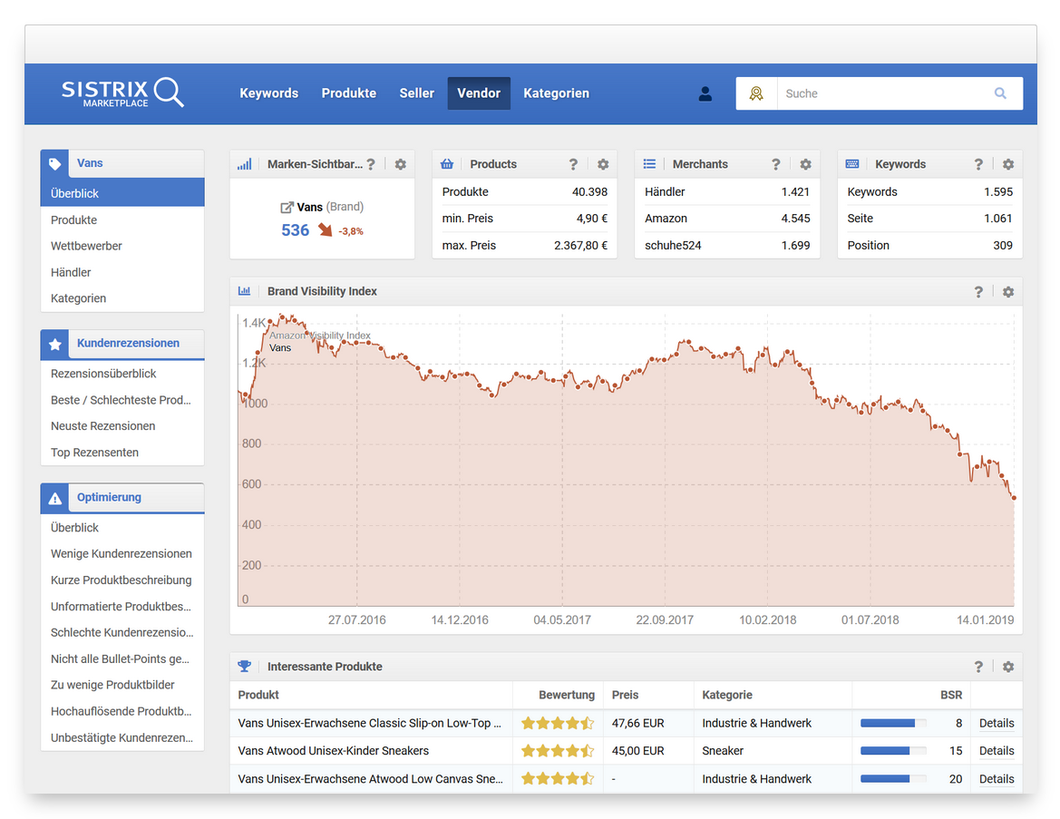Click the user account icon in header
The image size is (1060, 819).
pyautogui.click(x=705, y=93)
